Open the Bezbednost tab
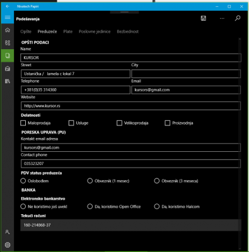The image size is (249, 252). coord(128,31)
